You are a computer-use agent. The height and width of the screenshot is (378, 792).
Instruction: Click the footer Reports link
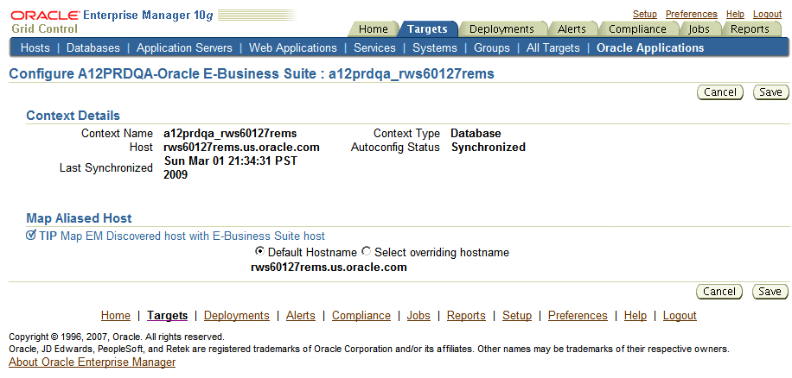click(466, 316)
